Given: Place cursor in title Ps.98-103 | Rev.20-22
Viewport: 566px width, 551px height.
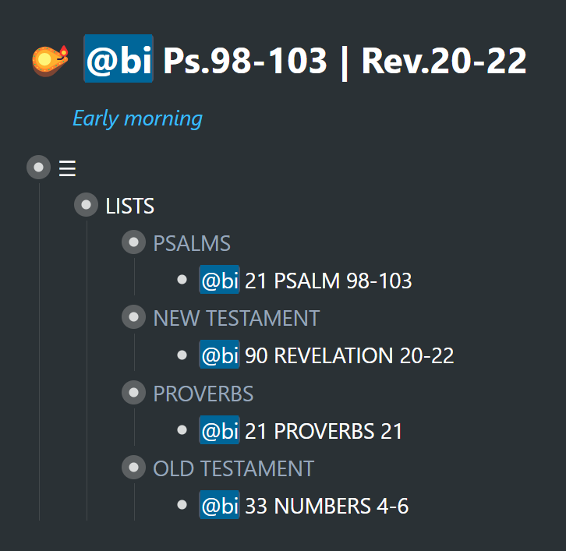Looking at the screenshot, I should (345, 61).
